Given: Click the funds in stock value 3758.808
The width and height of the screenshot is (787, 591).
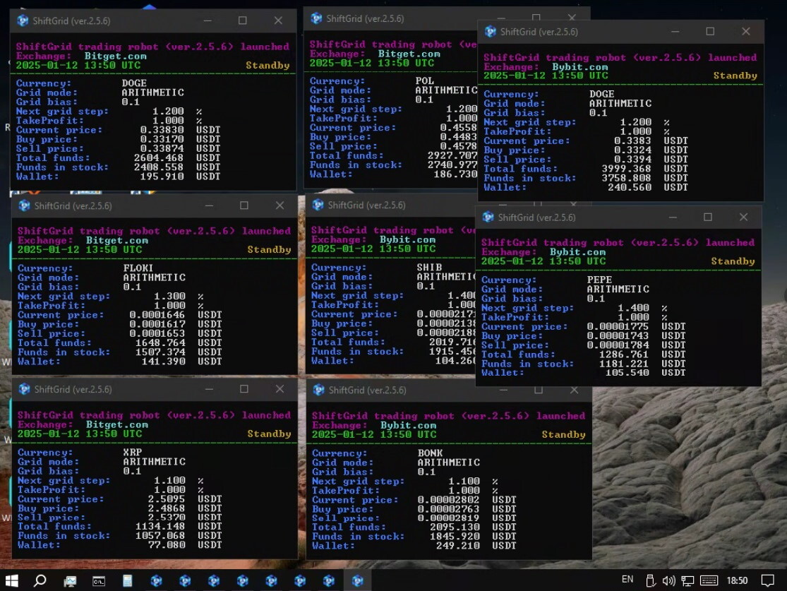Looking at the screenshot, I should (x=626, y=178).
